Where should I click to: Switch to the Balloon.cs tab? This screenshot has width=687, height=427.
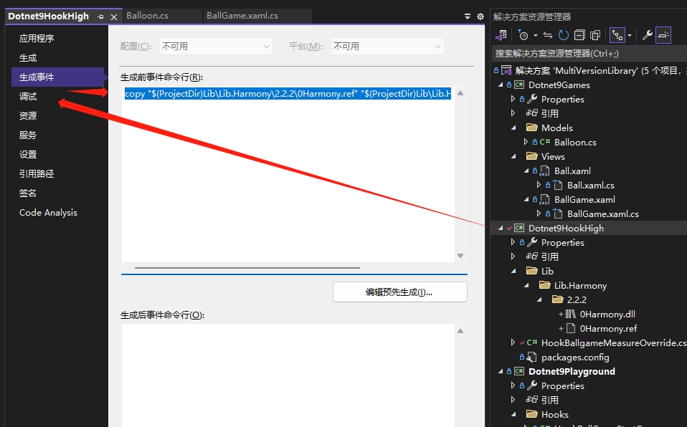[x=147, y=16]
